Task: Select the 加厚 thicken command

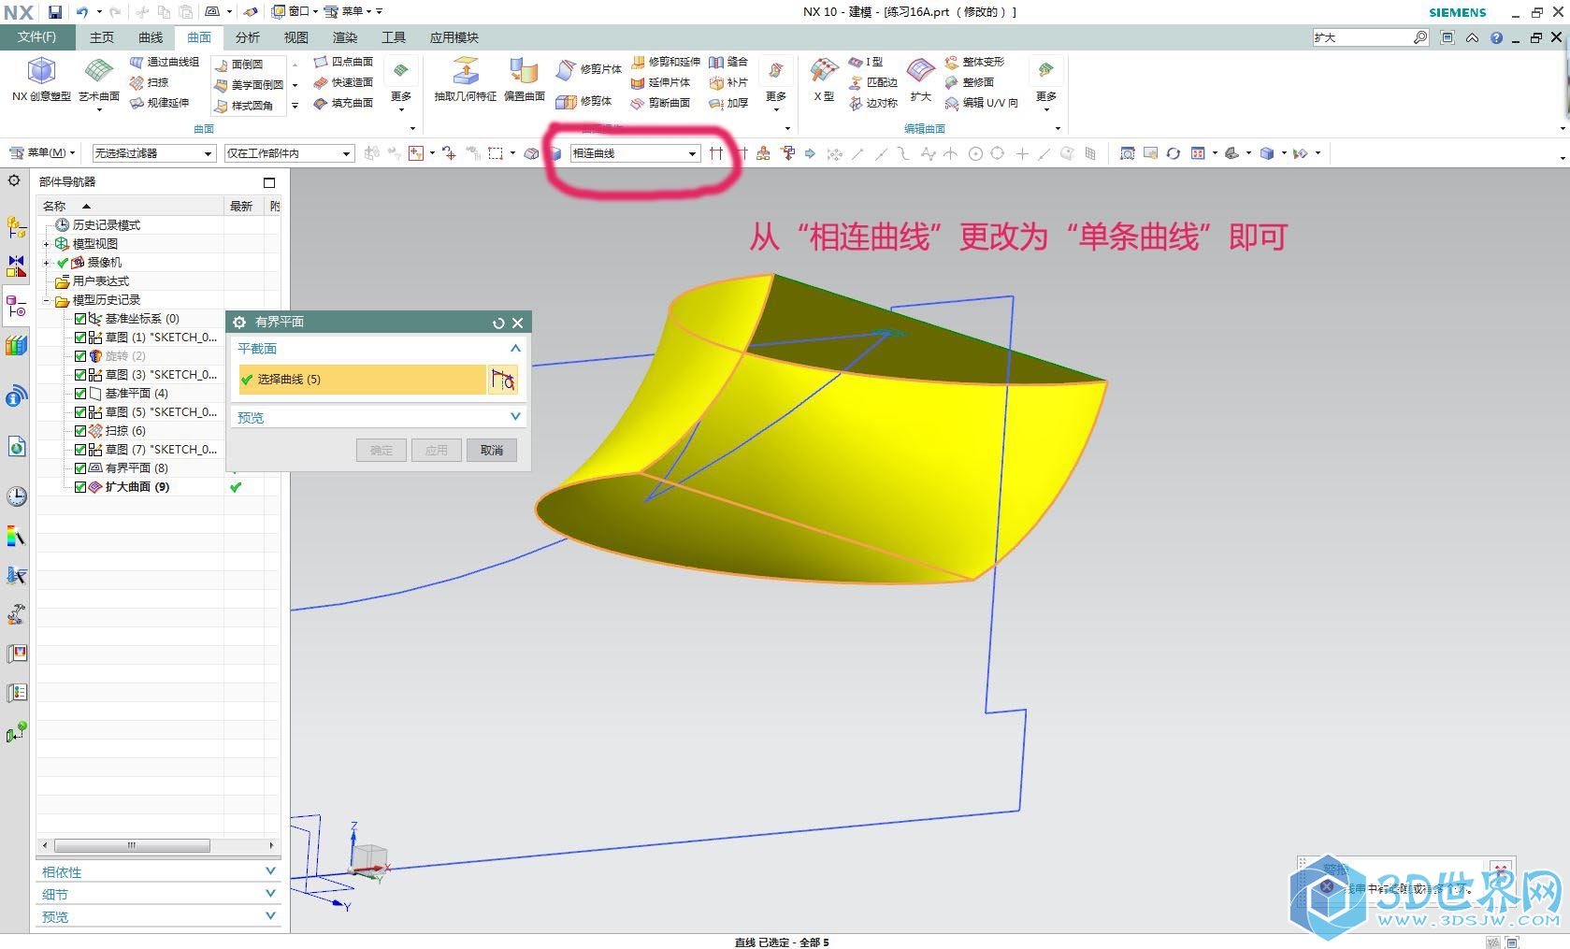Action: (728, 103)
